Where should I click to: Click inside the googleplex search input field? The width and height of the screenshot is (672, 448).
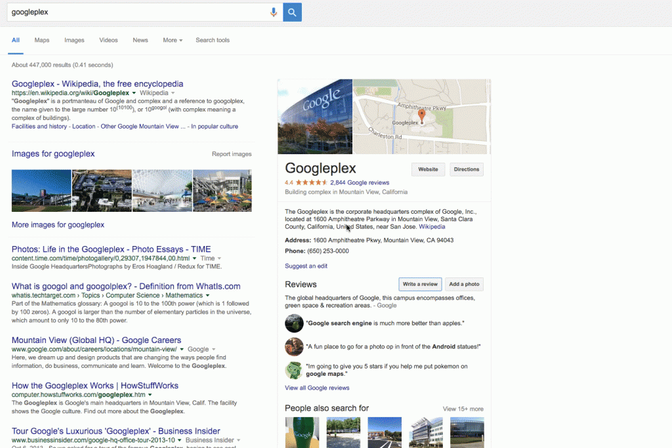(x=131, y=11)
